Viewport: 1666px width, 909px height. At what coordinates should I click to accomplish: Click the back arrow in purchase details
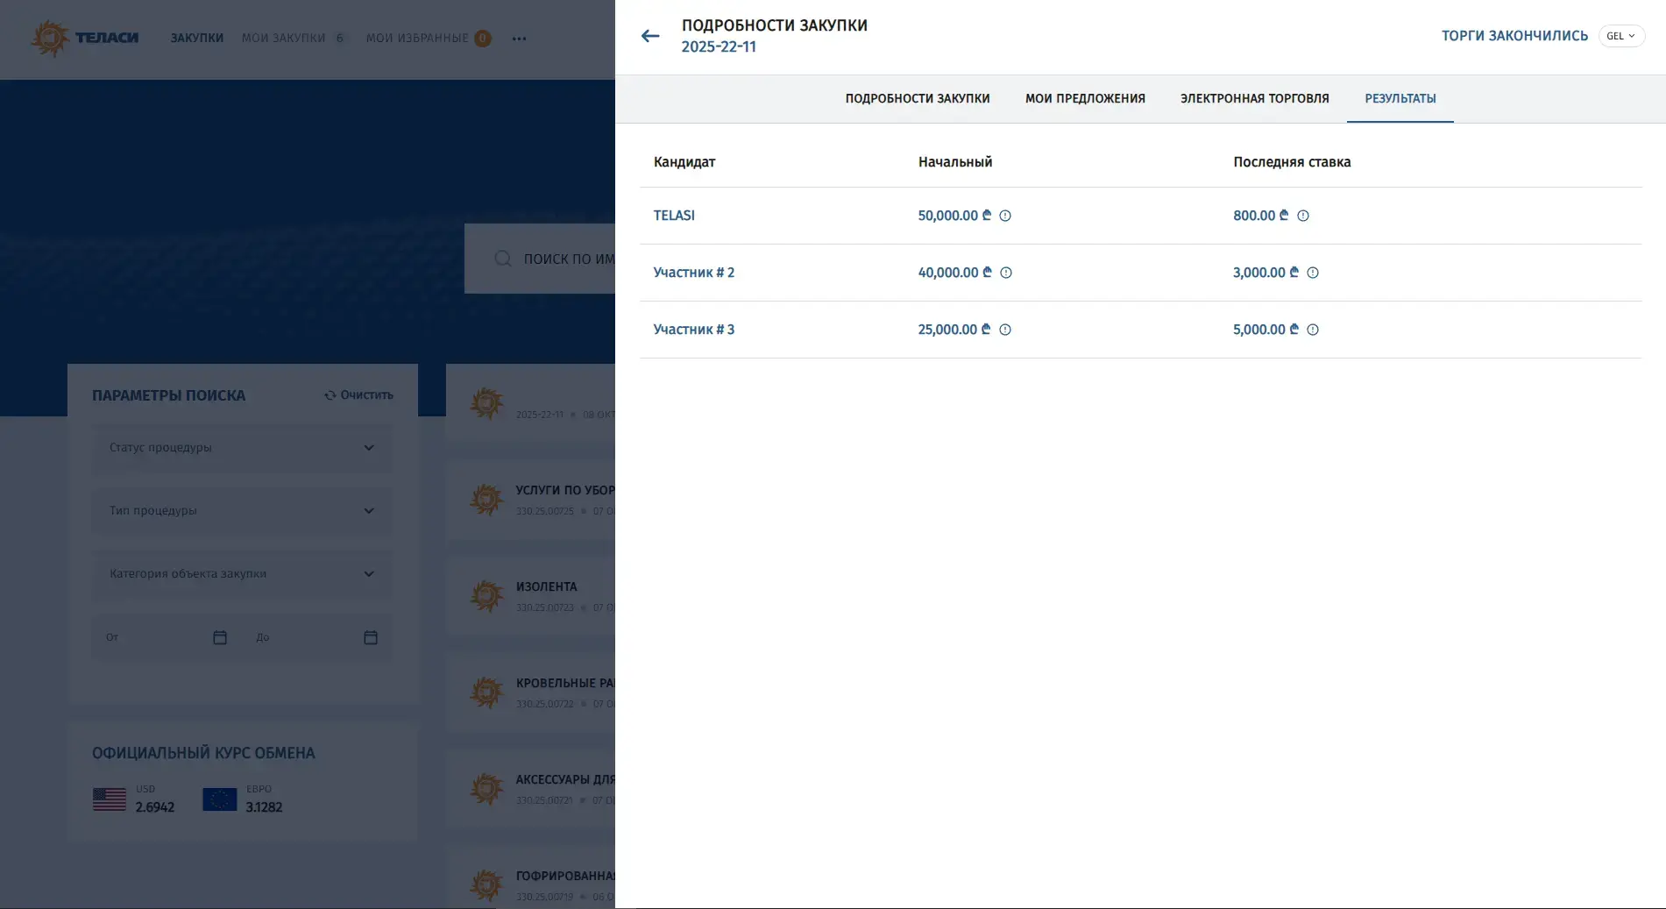649,36
